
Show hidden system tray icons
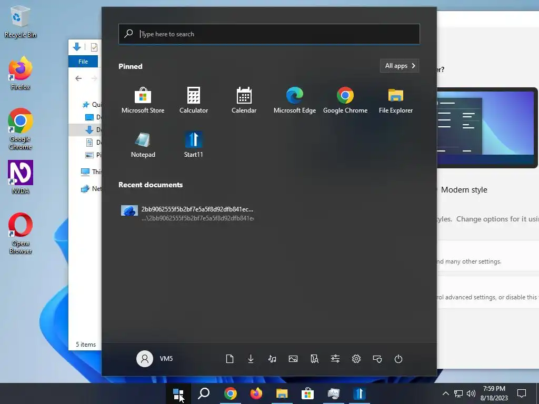(x=445, y=393)
